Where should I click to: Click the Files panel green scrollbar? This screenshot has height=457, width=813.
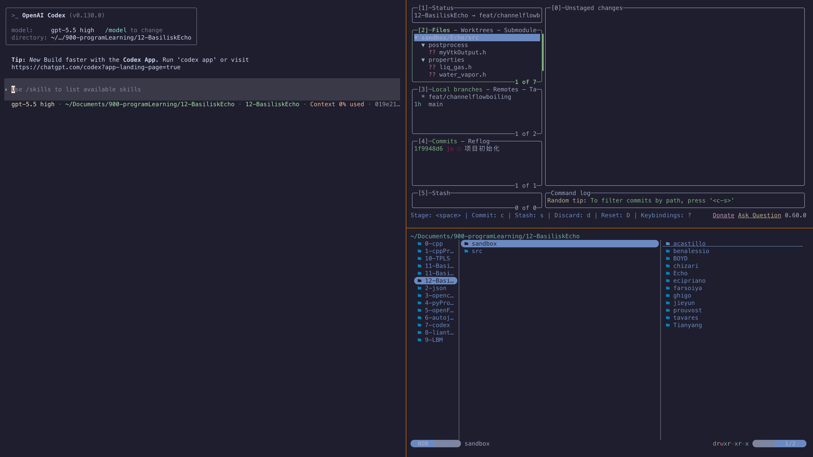coord(542,52)
